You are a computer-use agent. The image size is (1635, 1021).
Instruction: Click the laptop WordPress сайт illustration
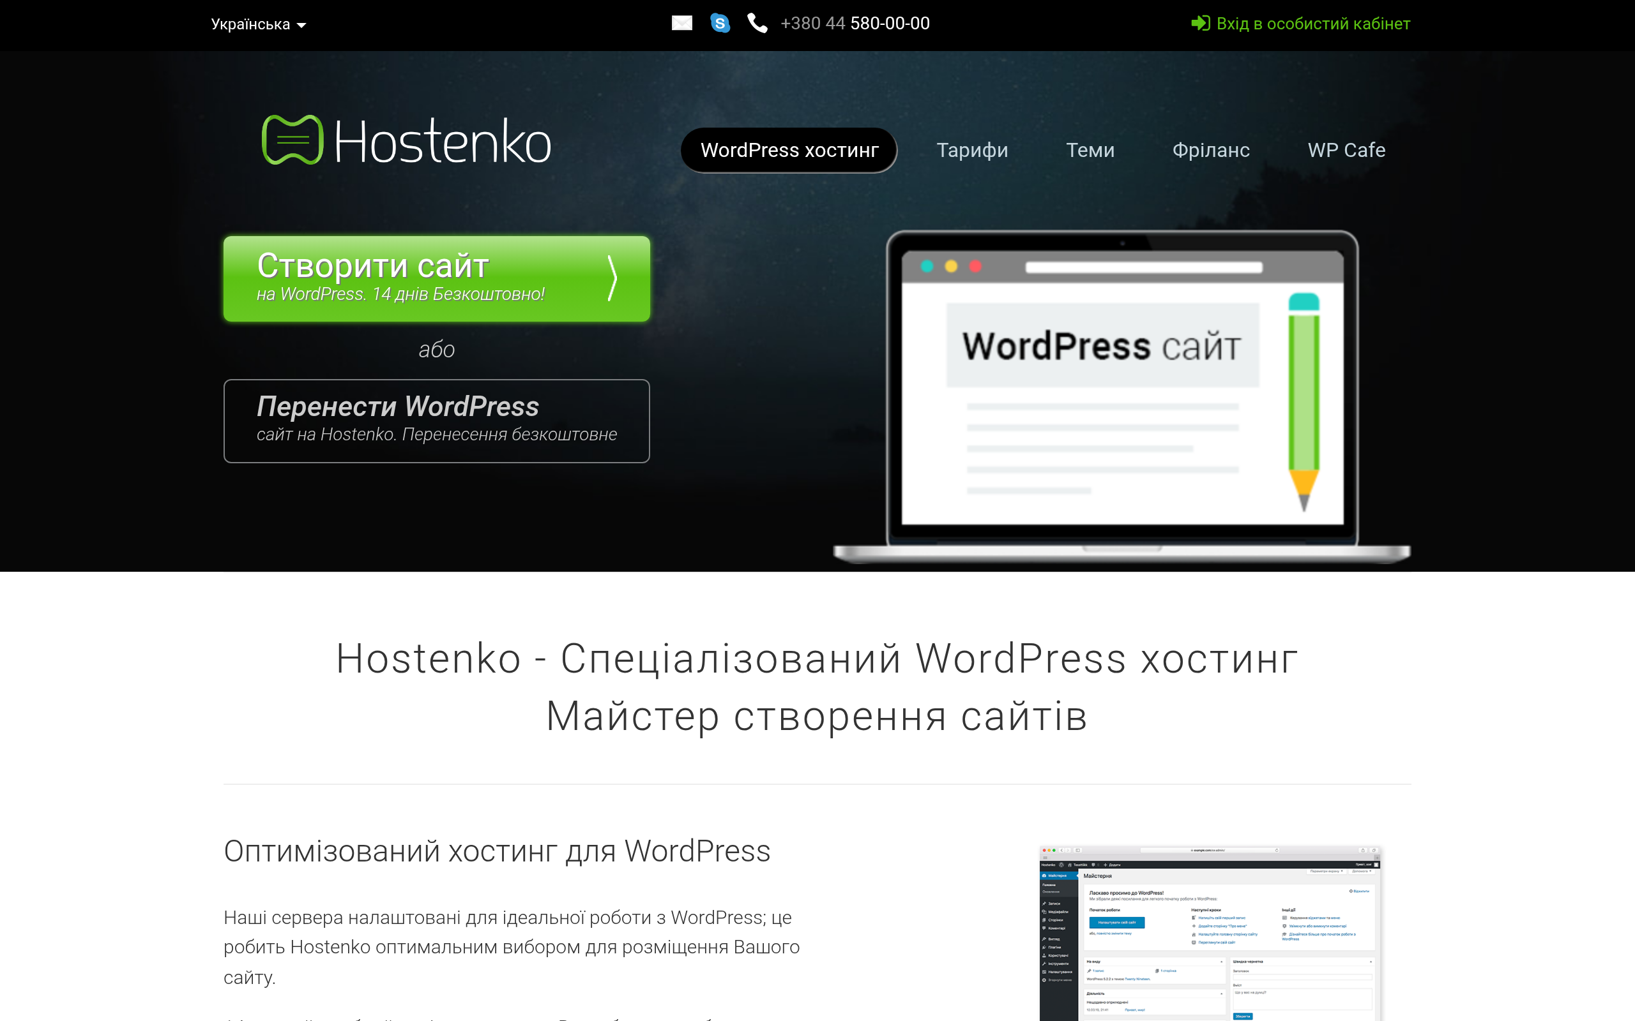1122,397
